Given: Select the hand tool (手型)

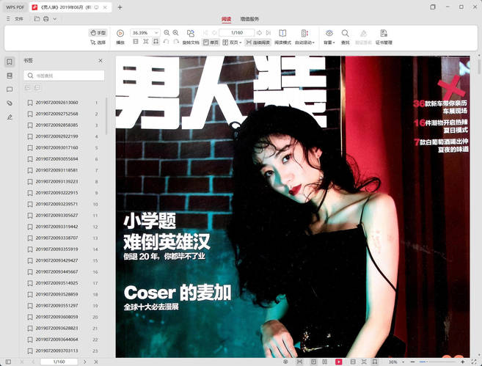Looking at the screenshot, I should coord(98,33).
